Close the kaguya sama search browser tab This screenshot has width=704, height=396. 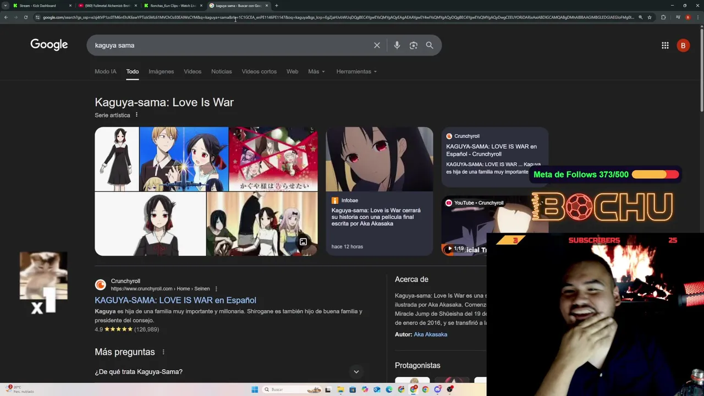[267, 5]
